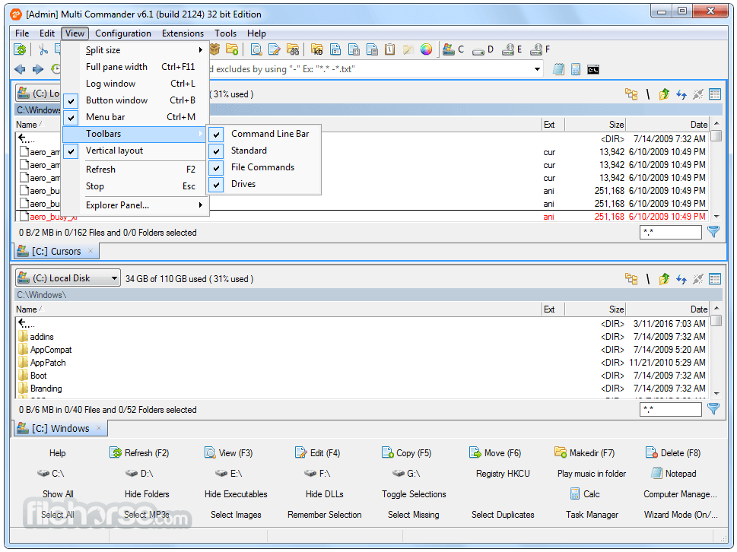Image resolution: width=737 pixels, height=552 pixels.
Task: Open drive D from the drives toolbar
Action: click(x=483, y=49)
